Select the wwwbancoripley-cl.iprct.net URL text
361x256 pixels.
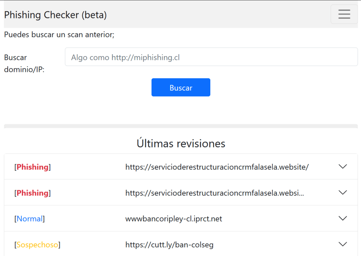pos(174,219)
